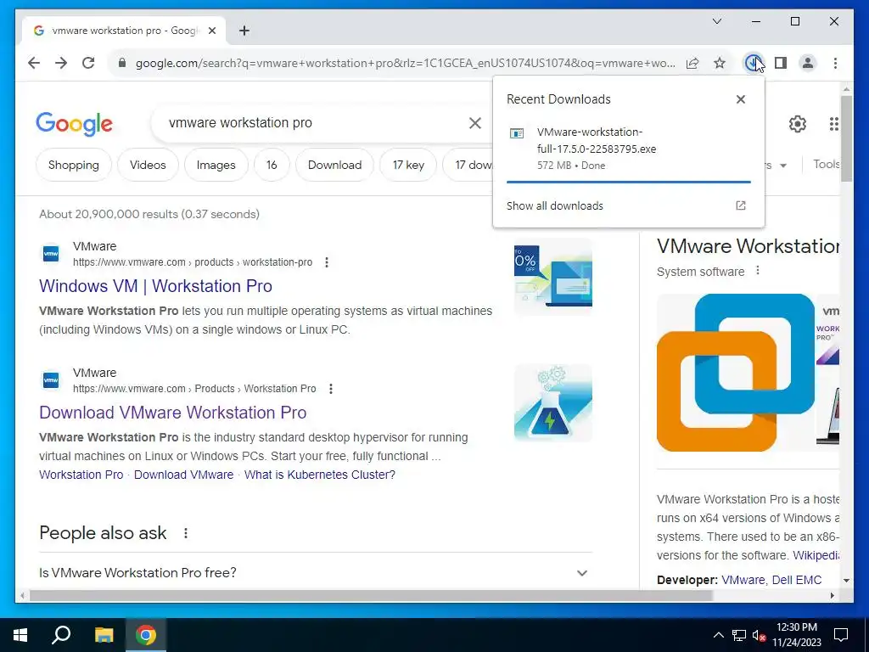Select the '17 key' search chip
This screenshot has height=652, width=869.
click(x=408, y=165)
